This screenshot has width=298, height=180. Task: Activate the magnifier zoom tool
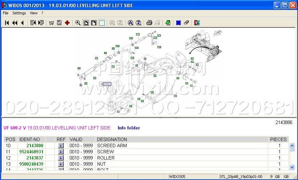coord(78,23)
